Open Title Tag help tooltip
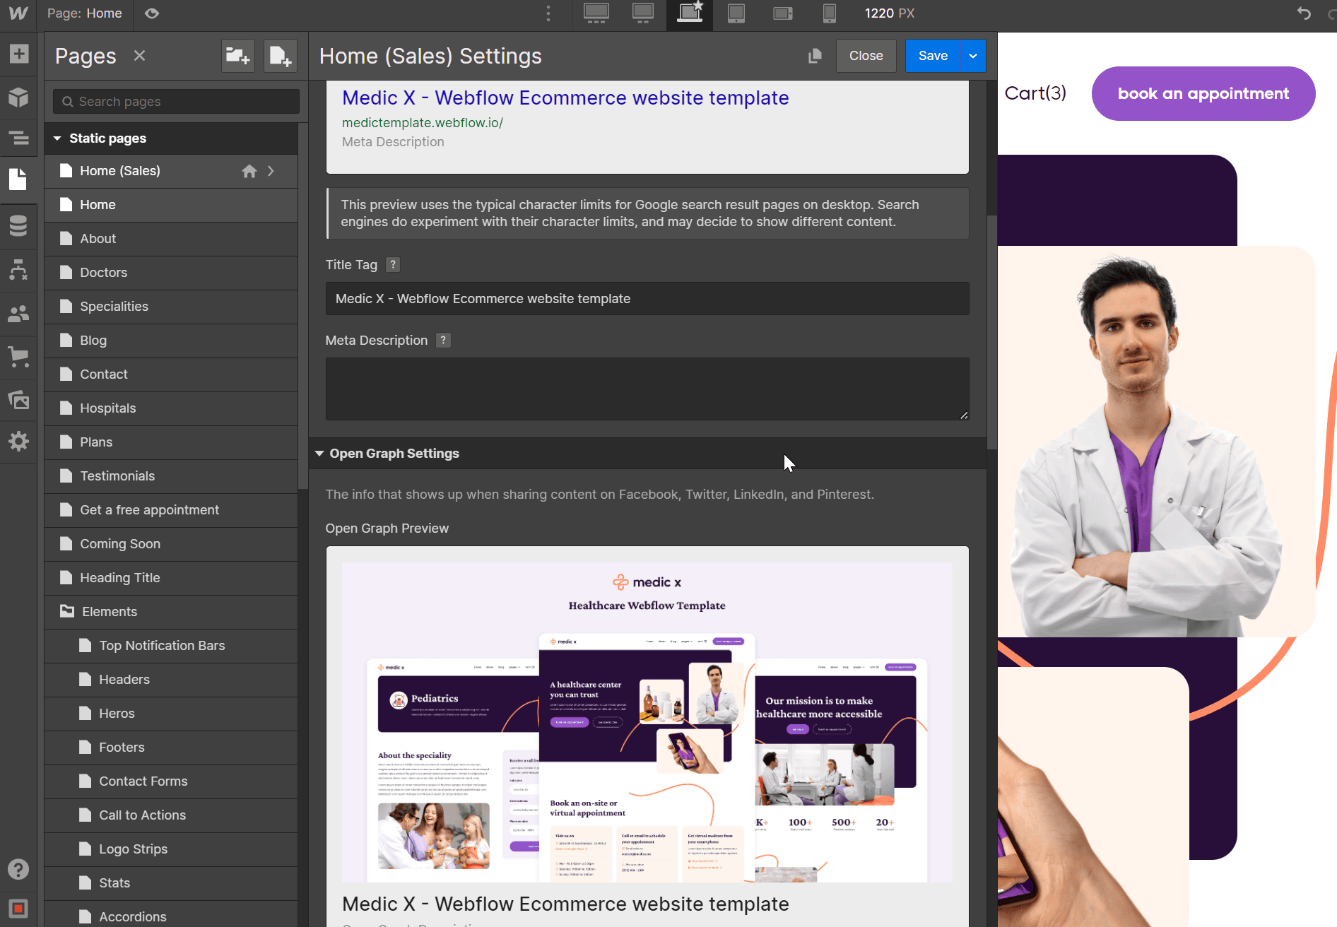The width and height of the screenshot is (1337, 927). click(393, 265)
